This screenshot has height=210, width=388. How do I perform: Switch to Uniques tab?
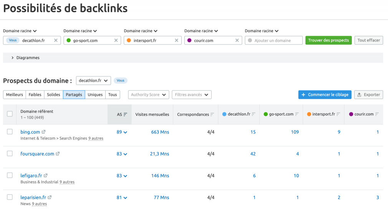tap(95, 95)
